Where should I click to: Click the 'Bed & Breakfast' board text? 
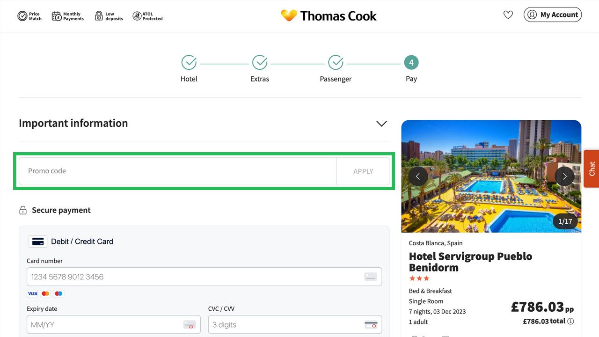[431, 291]
